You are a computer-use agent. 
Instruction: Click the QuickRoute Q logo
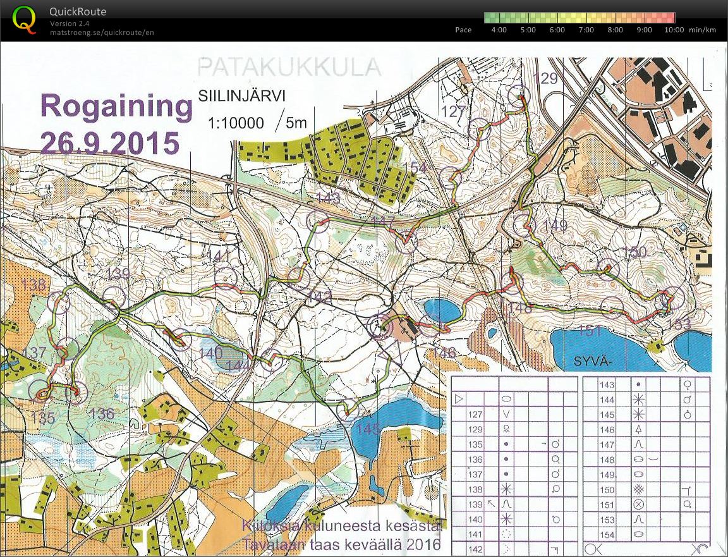(x=24, y=20)
